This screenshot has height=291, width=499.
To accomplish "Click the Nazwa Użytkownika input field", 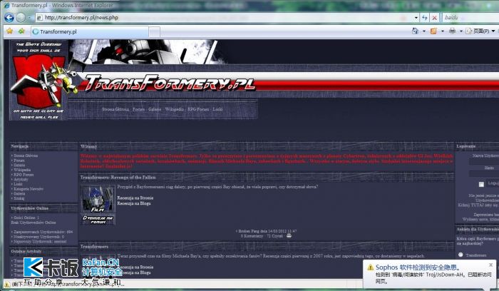I will click(484, 162).
